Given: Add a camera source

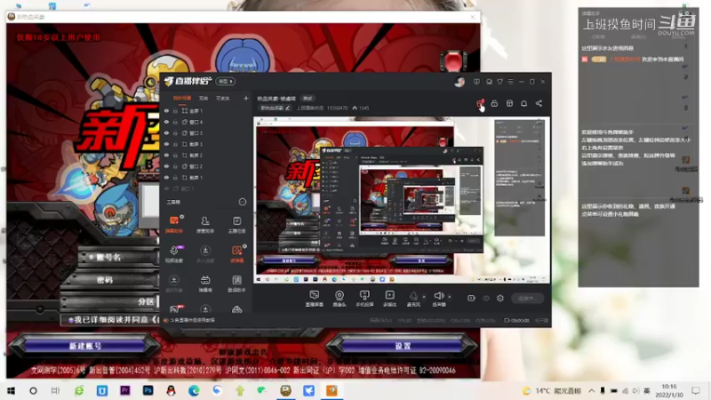Looking at the screenshot, I should point(340,299).
